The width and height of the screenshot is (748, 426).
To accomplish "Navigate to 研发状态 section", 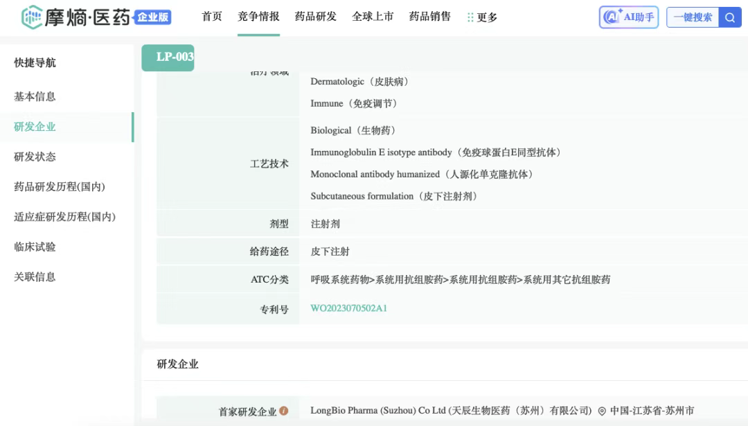I will pyautogui.click(x=35, y=157).
